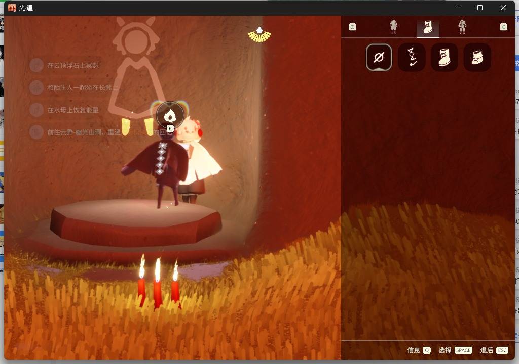The image size is (519, 364).
Task: Close the 光遇 game window
Action: pos(503,8)
